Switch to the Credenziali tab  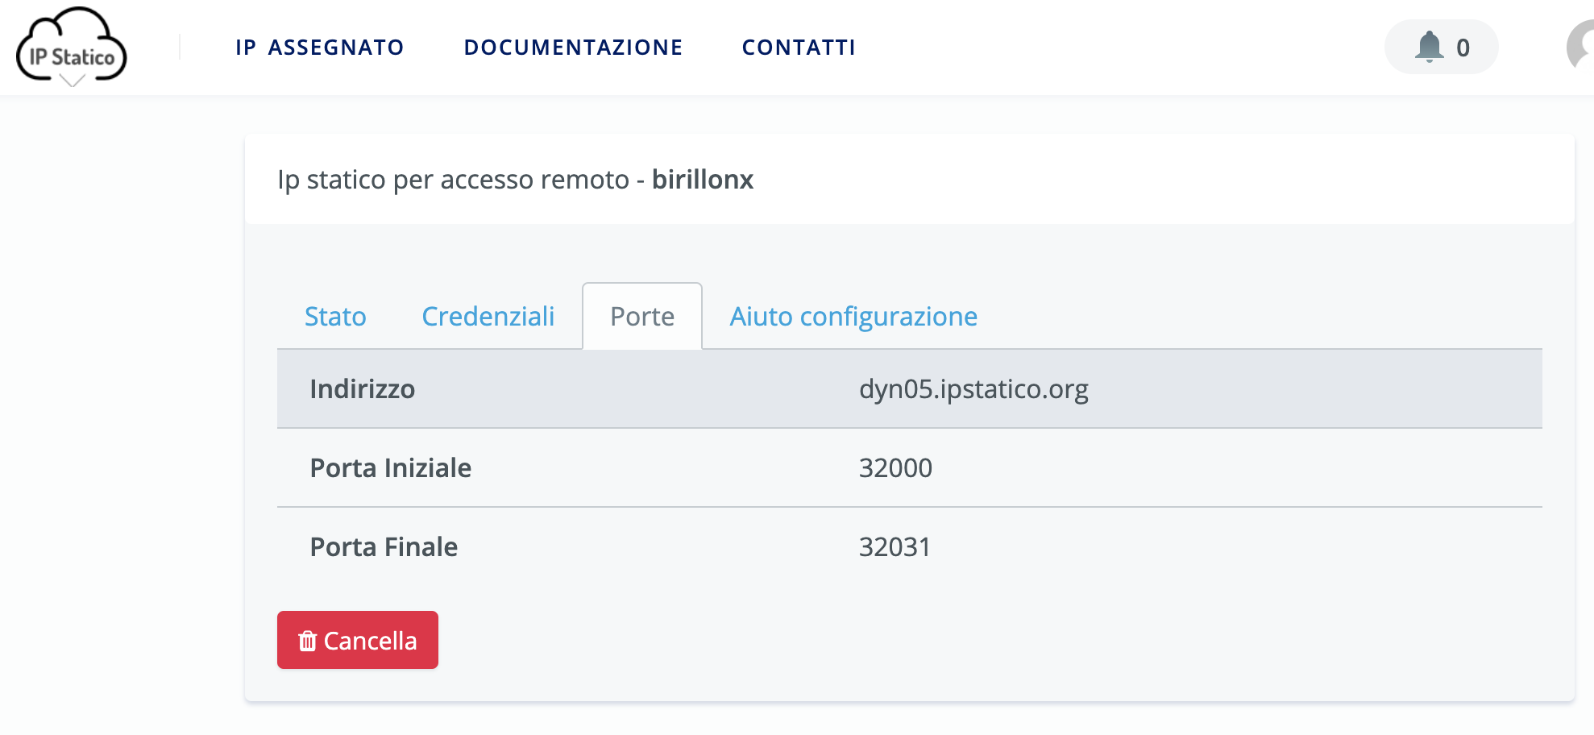pyautogui.click(x=488, y=317)
